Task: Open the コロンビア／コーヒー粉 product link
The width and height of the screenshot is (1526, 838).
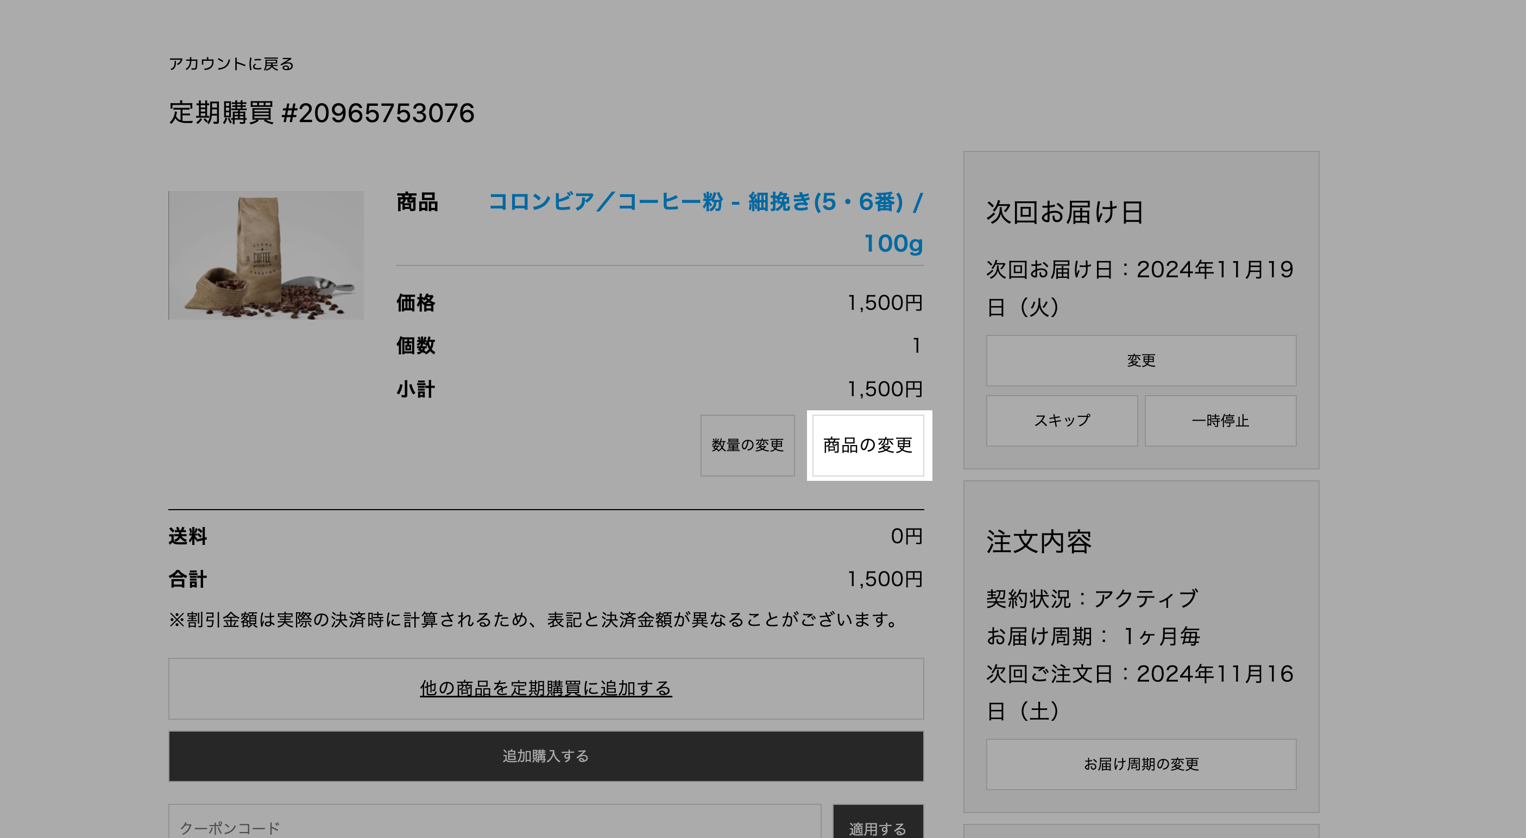Action: coord(705,202)
